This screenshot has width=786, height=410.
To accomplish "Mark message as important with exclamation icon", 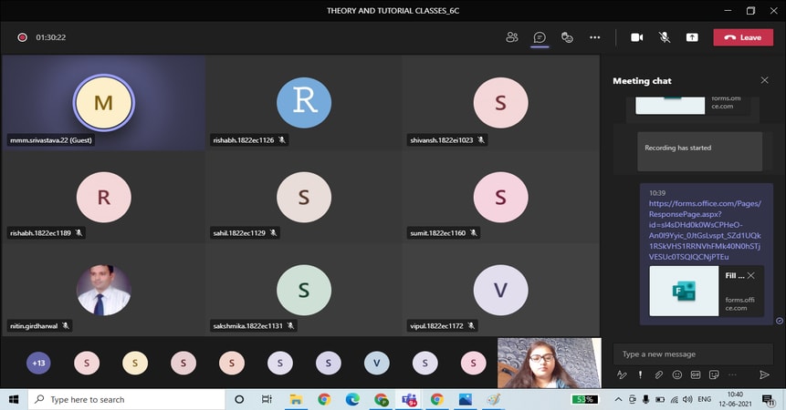I will [x=640, y=374].
